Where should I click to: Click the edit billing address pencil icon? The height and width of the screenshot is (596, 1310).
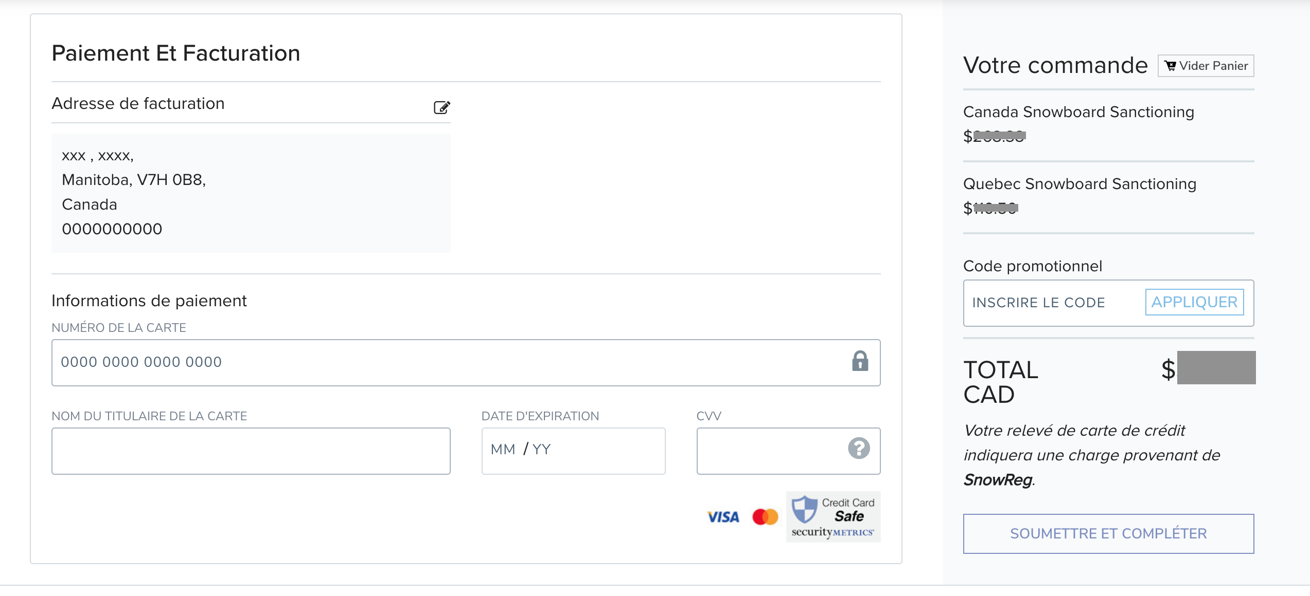coord(441,107)
